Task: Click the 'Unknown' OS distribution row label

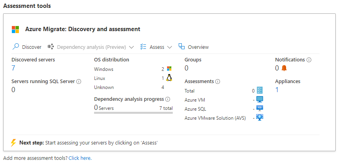Action: 104,87
